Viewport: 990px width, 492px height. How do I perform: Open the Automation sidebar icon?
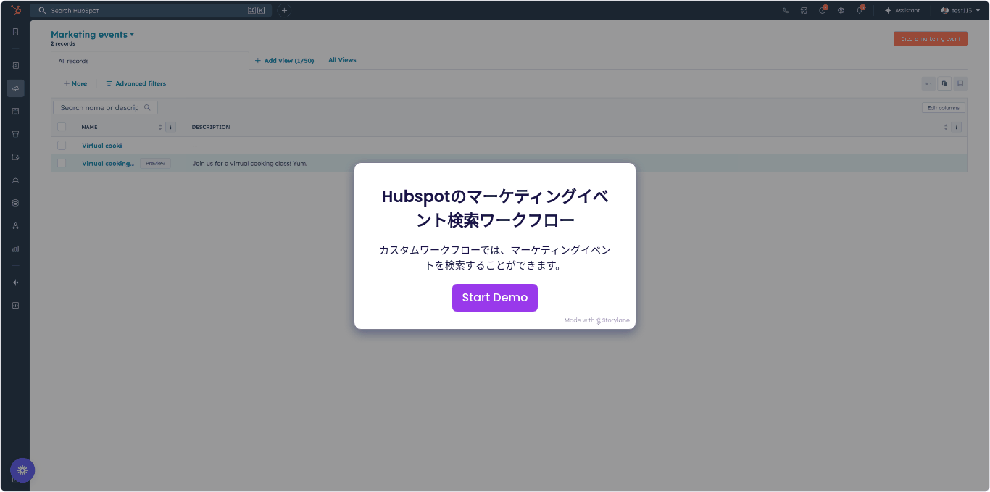[x=15, y=157]
